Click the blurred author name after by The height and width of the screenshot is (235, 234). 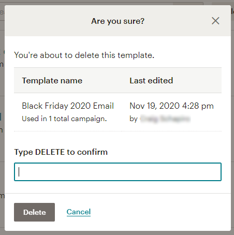[165, 119]
